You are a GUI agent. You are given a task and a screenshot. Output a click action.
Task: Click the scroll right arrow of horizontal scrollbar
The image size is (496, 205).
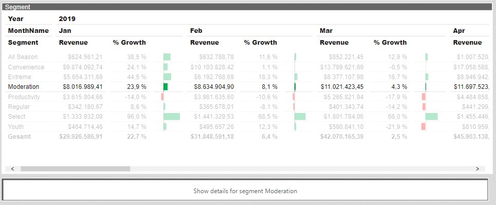pyautogui.click(x=477, y=169)
